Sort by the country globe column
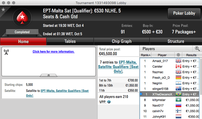The image size is (202, 119). click(178, 55)
